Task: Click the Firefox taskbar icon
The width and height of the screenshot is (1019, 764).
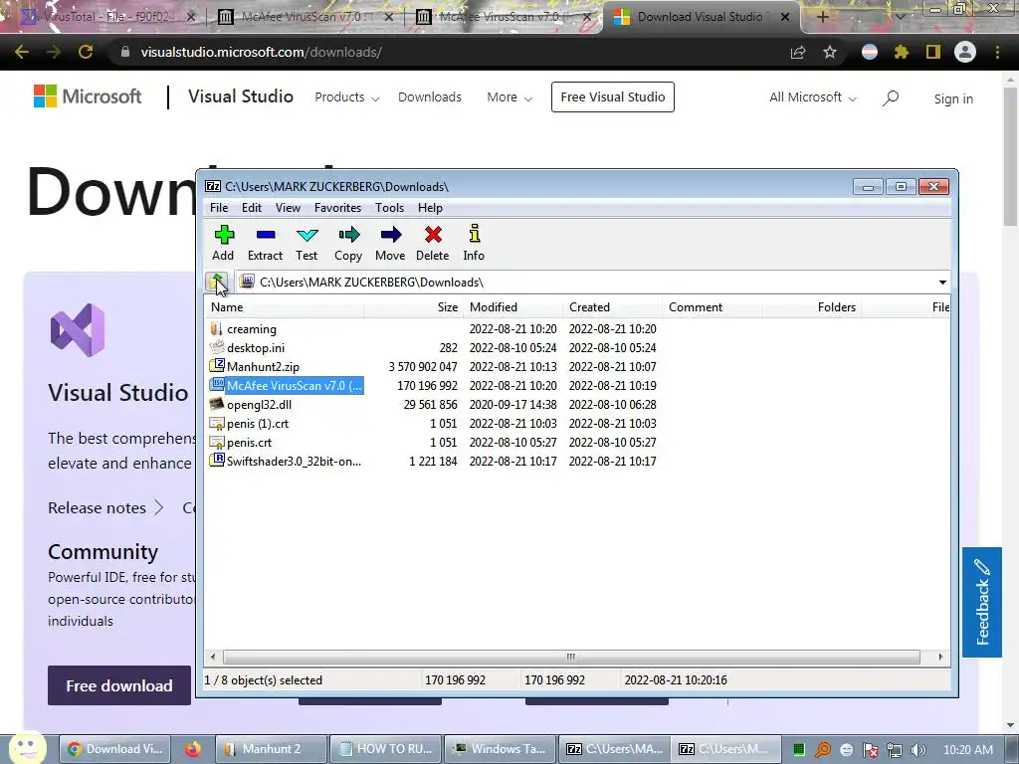Action: point(192,749)
